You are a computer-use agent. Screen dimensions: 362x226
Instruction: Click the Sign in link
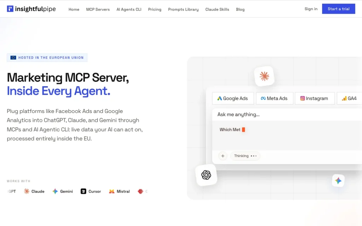(x=311, y=9)
